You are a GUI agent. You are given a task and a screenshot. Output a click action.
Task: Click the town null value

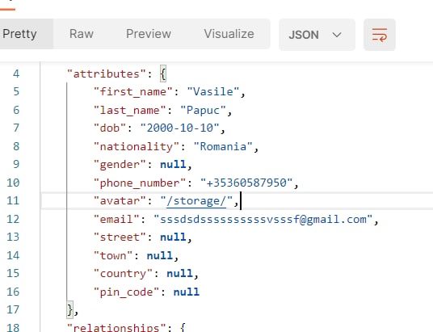click(x=160, y=255)
